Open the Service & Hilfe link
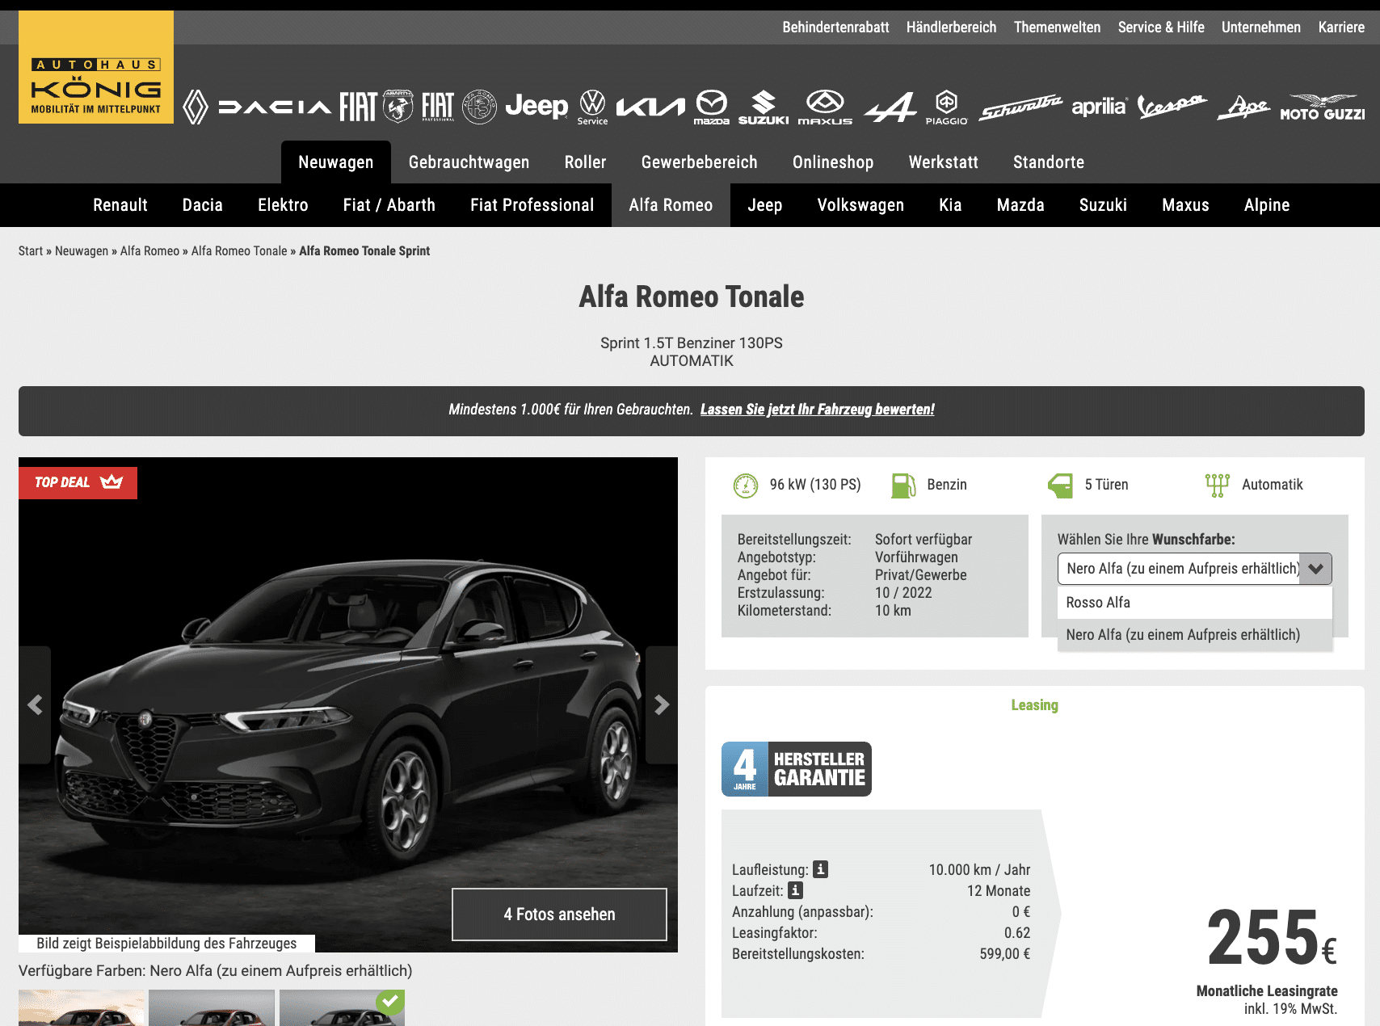The image size is (1380, 1026). [x=1161, y=27]
